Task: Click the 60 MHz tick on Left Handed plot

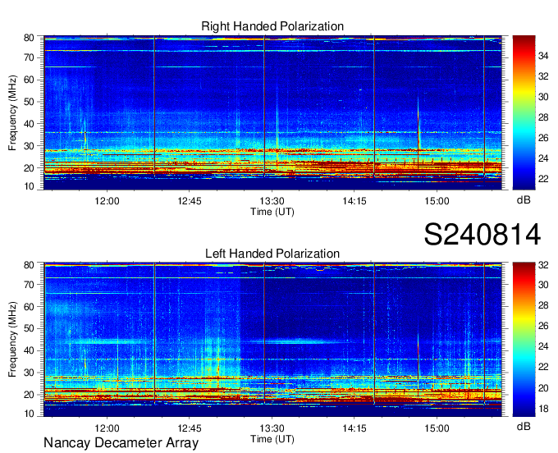Action: tap(29, 307)
